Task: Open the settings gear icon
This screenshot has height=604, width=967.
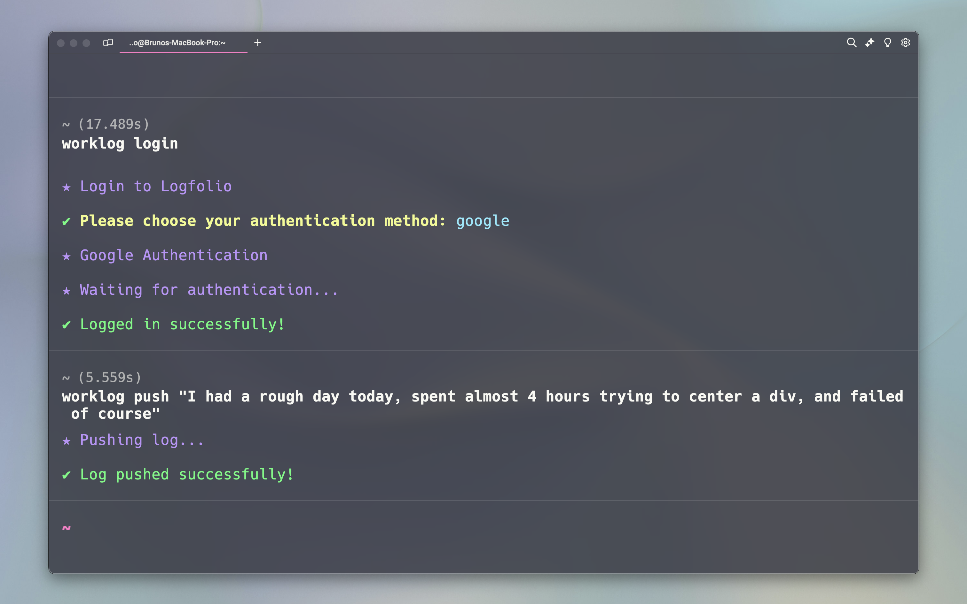Action: (x=905, y=42)
